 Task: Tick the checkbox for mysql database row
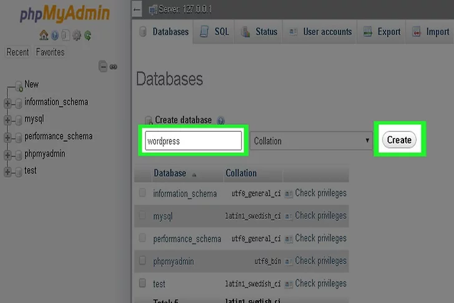coord(143,216)
